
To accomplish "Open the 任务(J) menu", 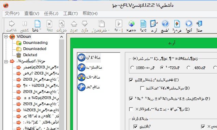I will [51, 14].
